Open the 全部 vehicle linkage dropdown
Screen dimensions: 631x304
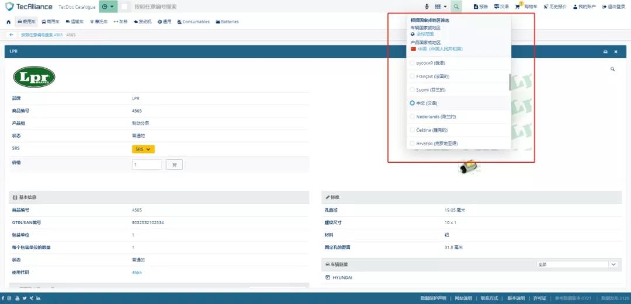(577, 264)
